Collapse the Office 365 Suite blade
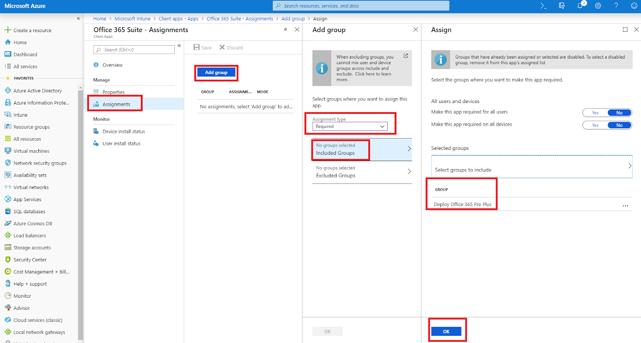Image resolution: width=641 pixels, height=343 pixels. [286, 29]
